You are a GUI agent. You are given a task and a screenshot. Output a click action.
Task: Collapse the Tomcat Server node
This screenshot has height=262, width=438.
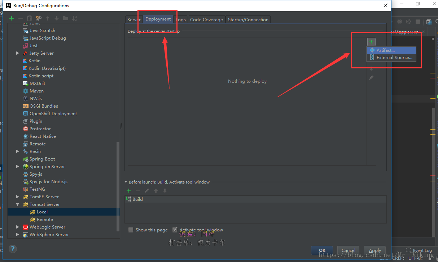[x=18, y=204]
